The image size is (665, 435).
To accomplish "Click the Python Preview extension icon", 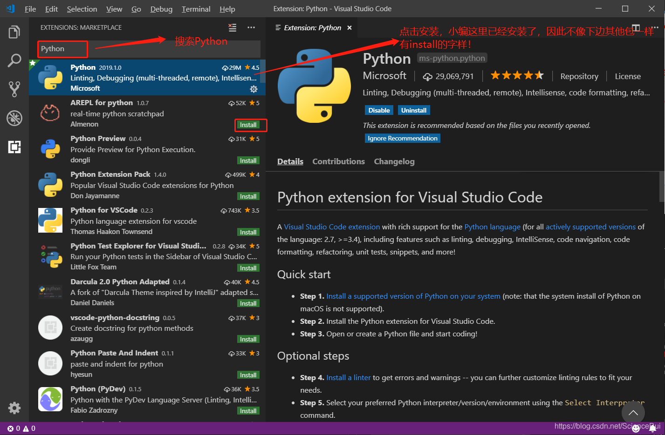I will click(x=50, y=149).
